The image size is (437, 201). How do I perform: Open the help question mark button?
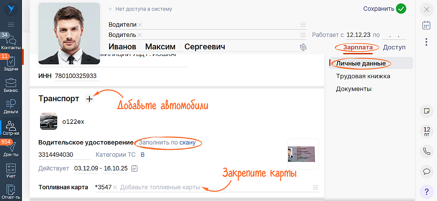[x=426, y=191]
